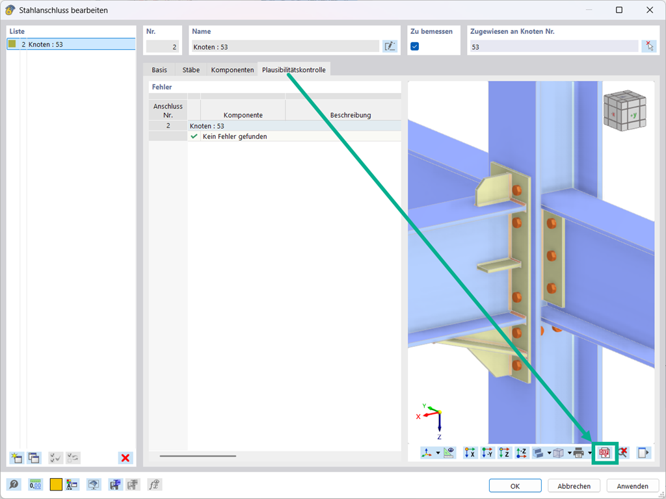Copy the selected connection

(34, 458)
